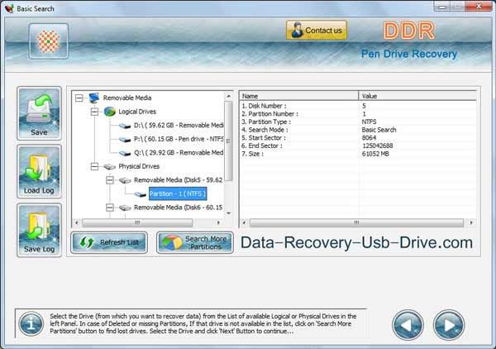Collapse the Removable Media root node

point(79,98)
